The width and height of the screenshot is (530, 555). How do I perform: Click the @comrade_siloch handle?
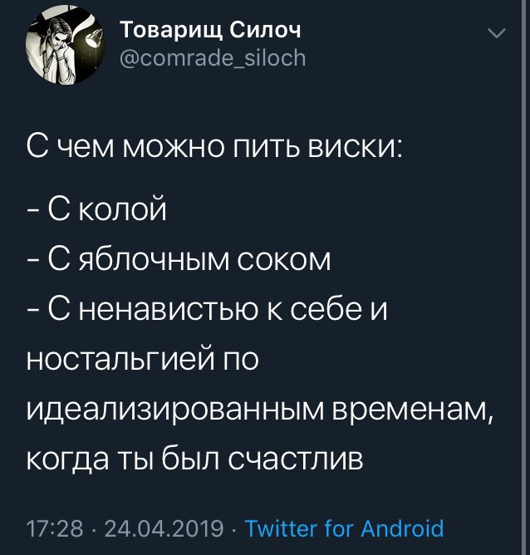click(x=213, y=58)
